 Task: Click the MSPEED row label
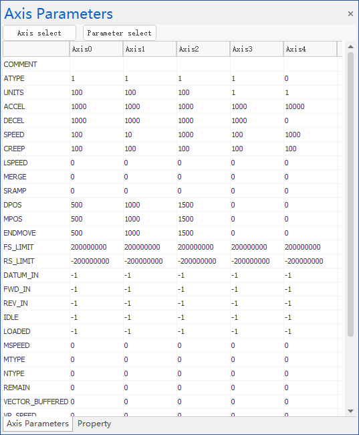coord(16,345)
